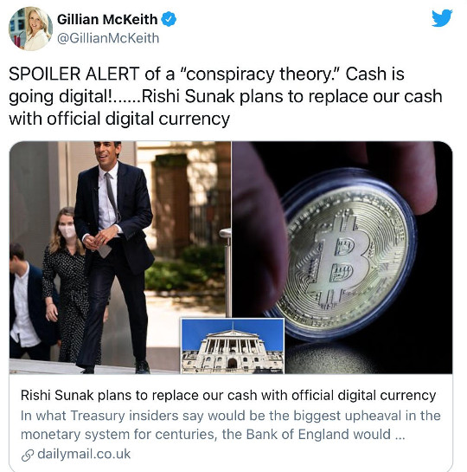Image resolution: width=467 pixels, height=472 pixels.
Task: Open the dailymail.co.uk source link
Action: pos(84,454)
